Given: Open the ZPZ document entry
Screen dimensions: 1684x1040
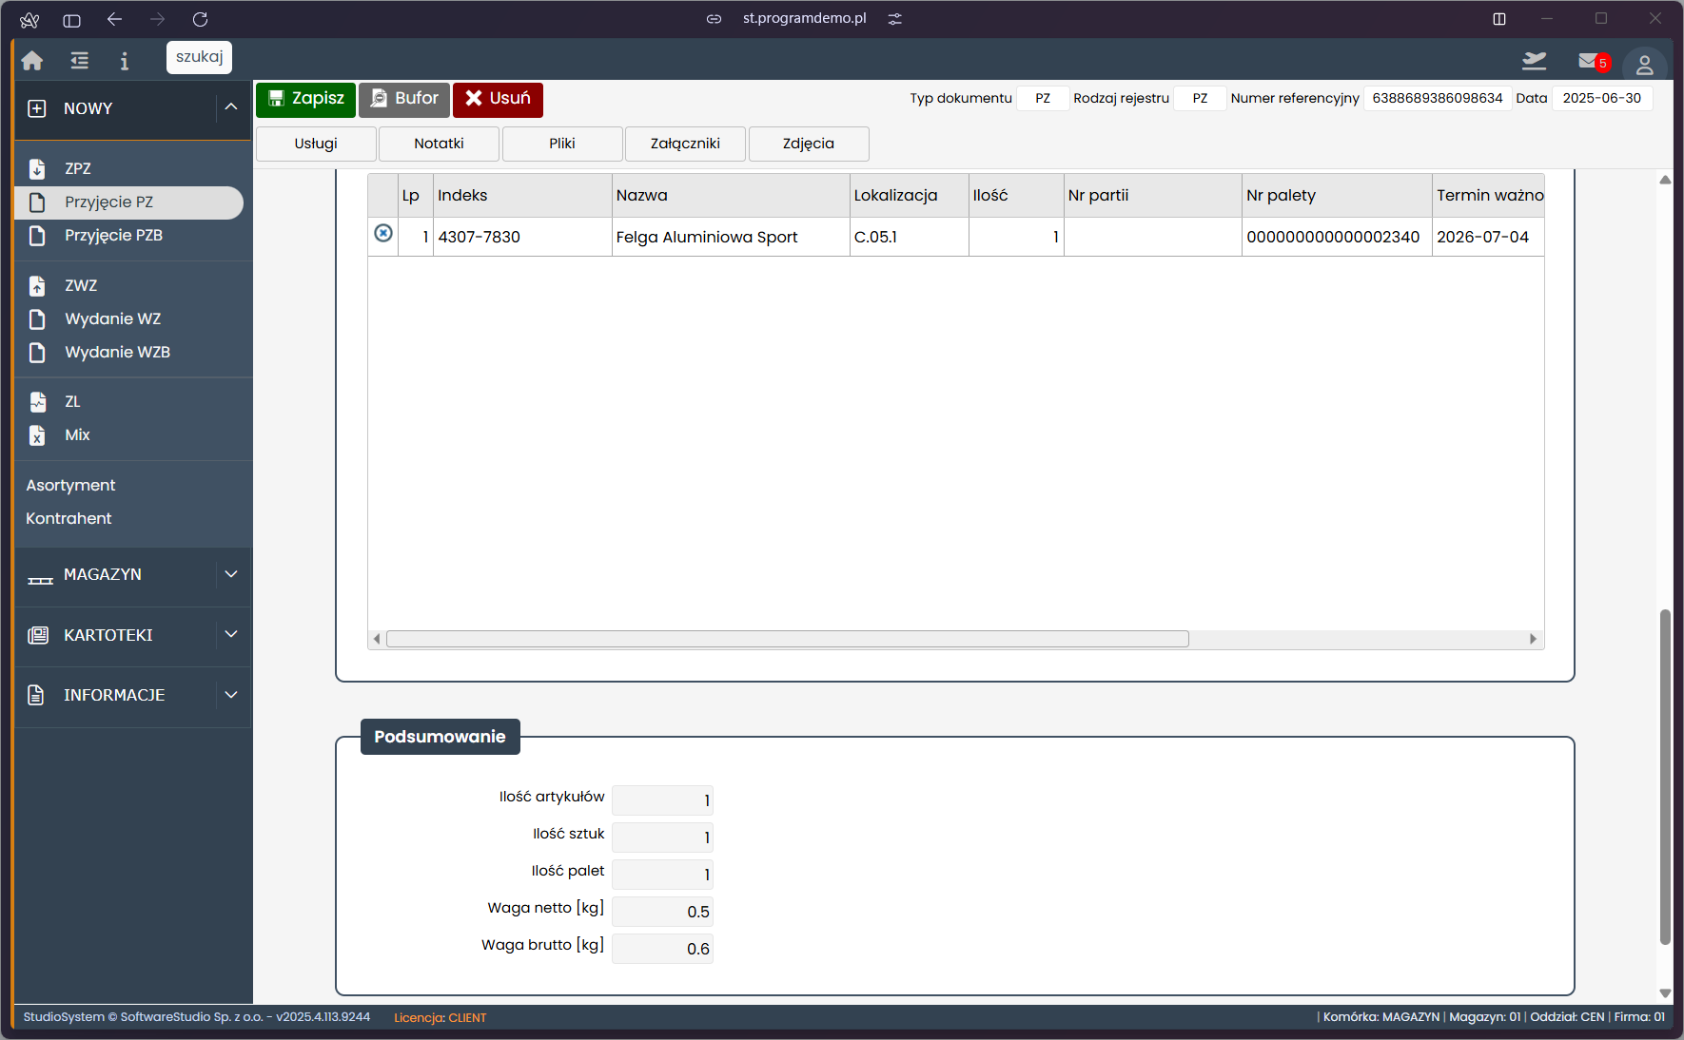Looking at the screenshot, I should click(x=78, y=168).
